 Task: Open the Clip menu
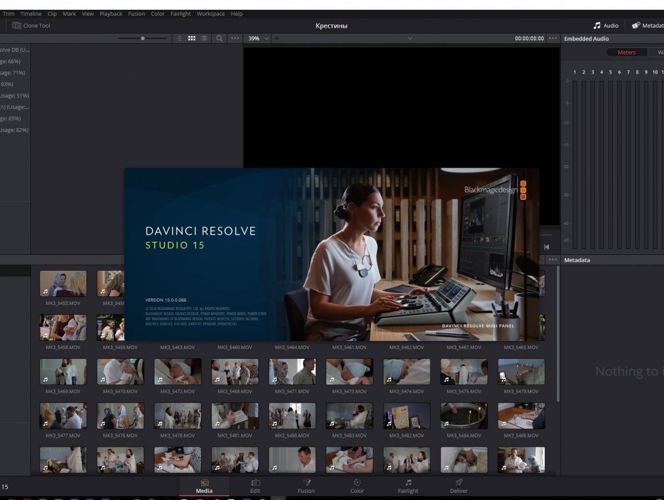click(52, 14)
